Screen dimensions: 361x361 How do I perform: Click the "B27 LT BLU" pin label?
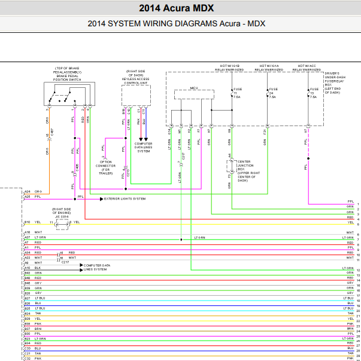[35, 298]
